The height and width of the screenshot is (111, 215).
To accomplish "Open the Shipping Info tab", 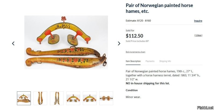I will tap(165, 61).
